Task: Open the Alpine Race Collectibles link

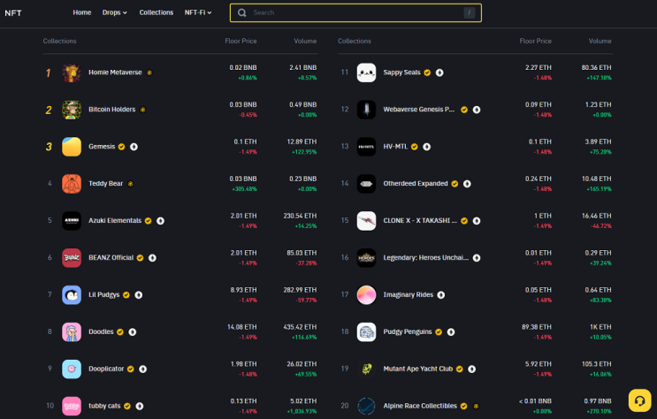Action: click(x=420, y=406)
